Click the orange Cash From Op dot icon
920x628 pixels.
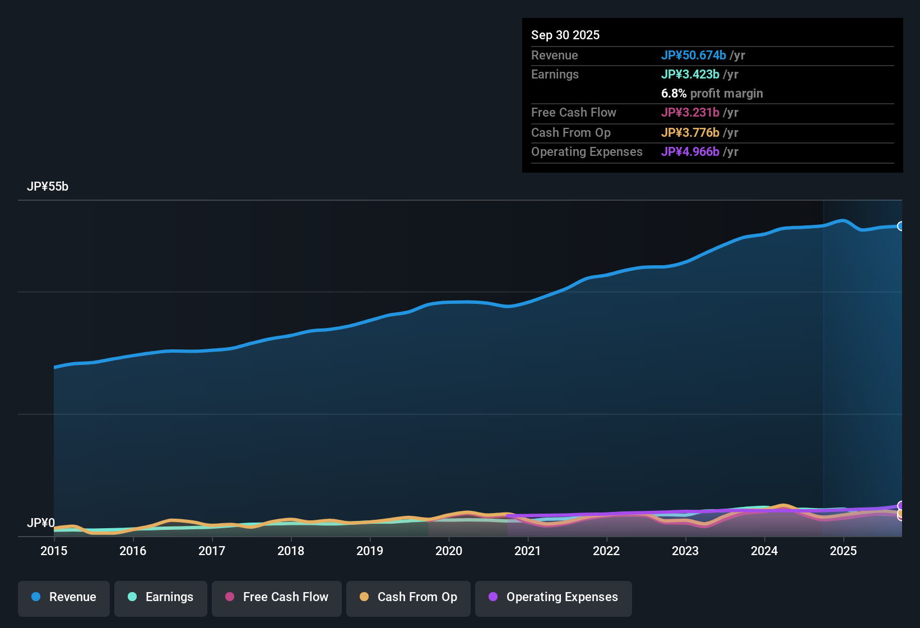(364, 597)
